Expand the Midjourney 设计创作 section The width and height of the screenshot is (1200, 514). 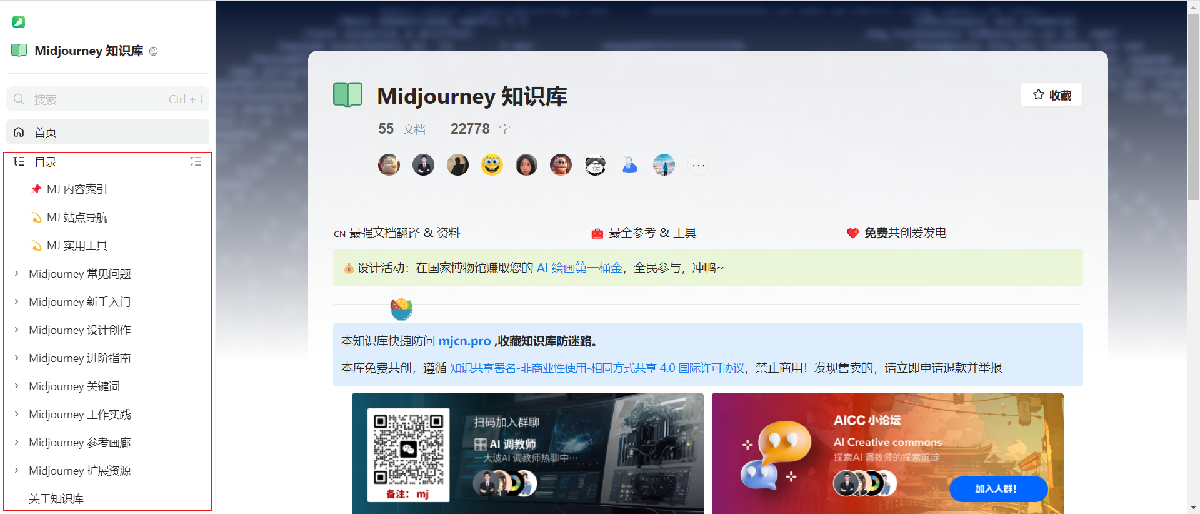(x=17, y=330)
